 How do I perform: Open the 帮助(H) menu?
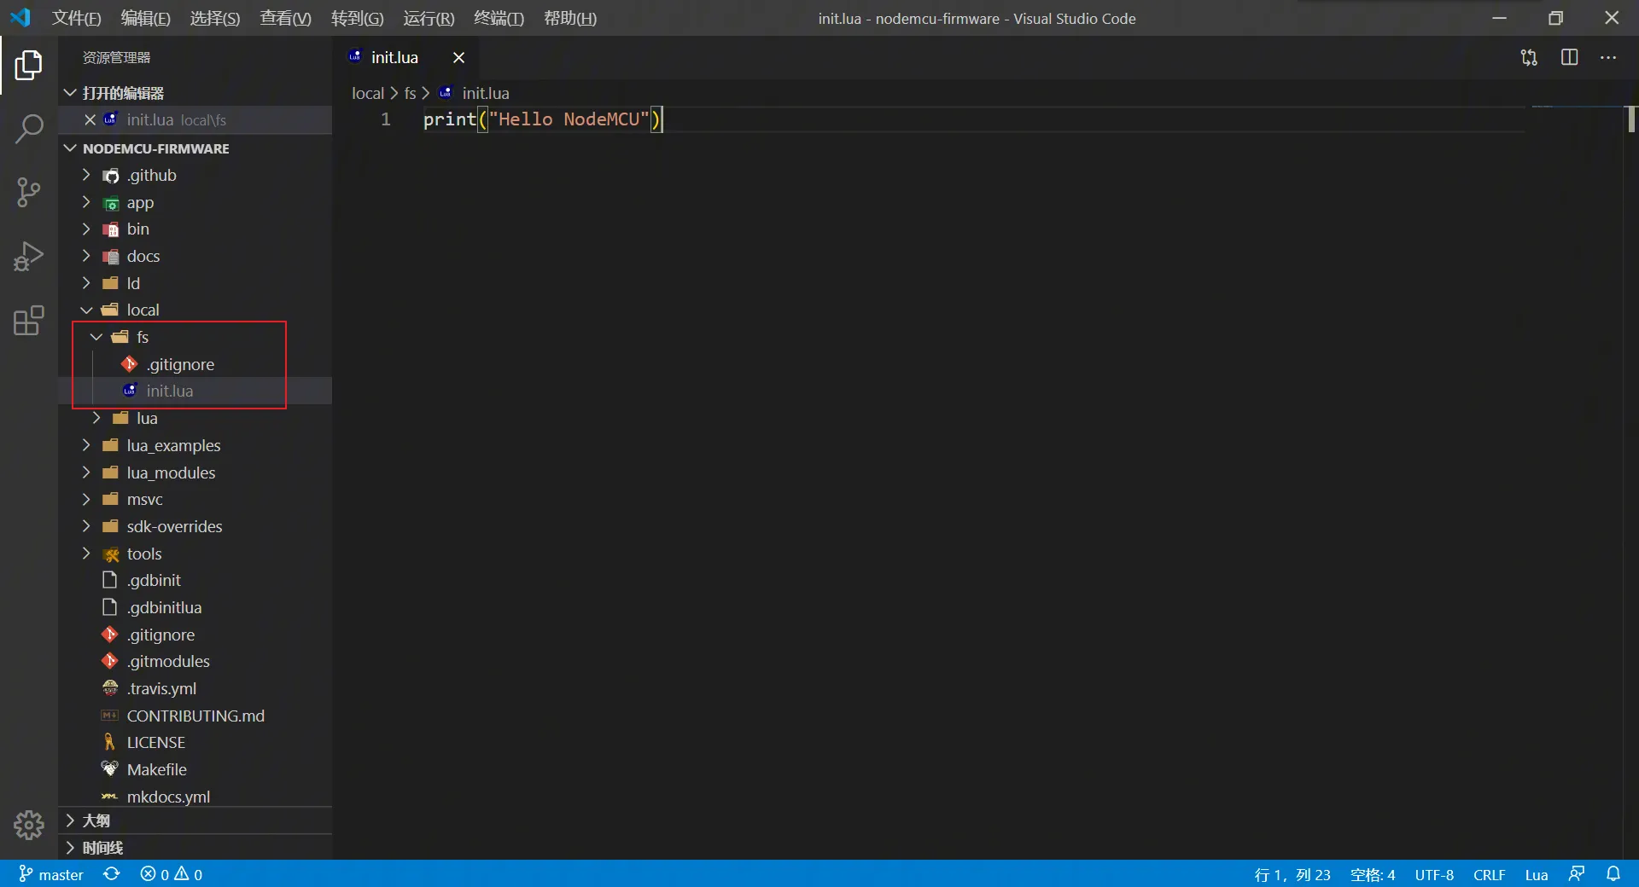pyautogui.click(x=570, y=18)
